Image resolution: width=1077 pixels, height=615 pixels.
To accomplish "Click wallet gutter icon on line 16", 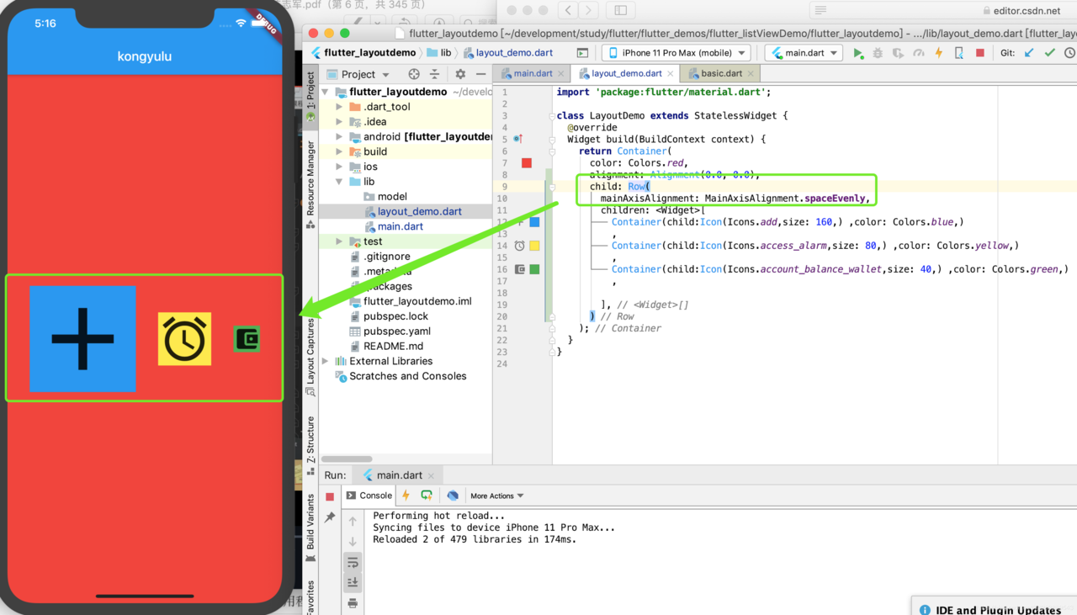I will (x=519, y=269).
